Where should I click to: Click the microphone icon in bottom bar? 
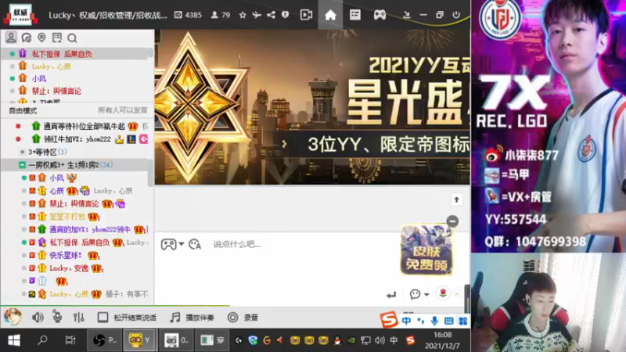[57, 317]
